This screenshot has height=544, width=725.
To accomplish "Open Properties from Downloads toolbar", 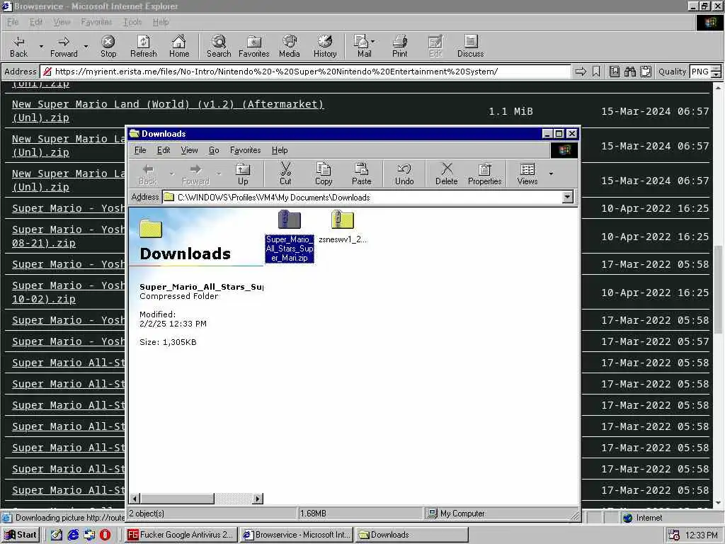I will tap(484, 174).
